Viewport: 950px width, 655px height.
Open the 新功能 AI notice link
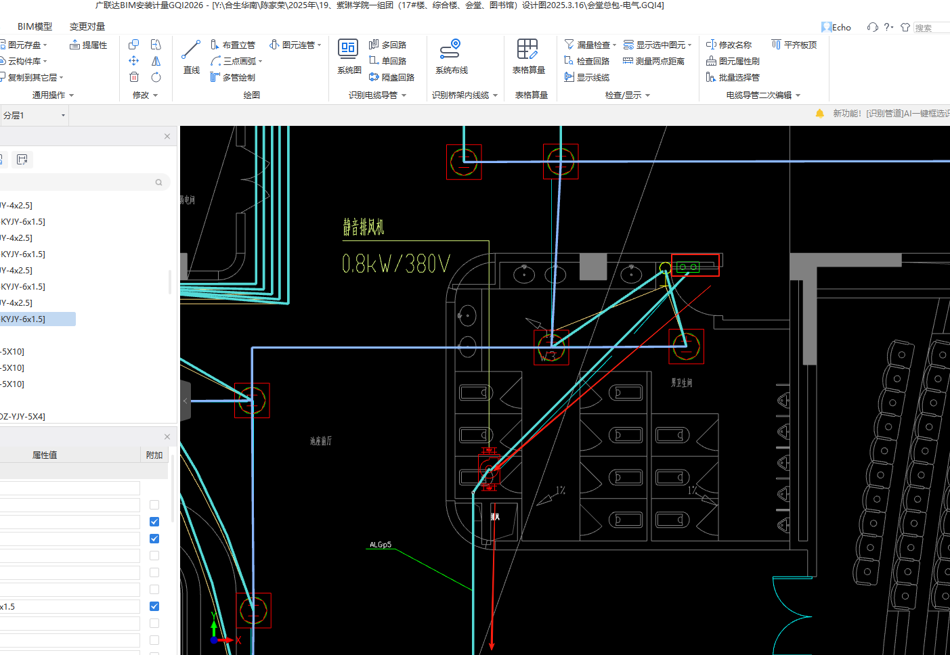[x=891, y=113]
